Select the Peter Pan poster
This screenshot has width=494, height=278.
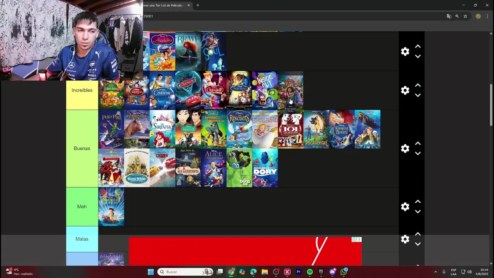pyautogui.click(x=111, y=129)
